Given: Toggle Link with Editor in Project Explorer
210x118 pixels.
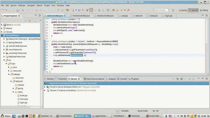Looking at the screenshot, I should coord(30,21).
